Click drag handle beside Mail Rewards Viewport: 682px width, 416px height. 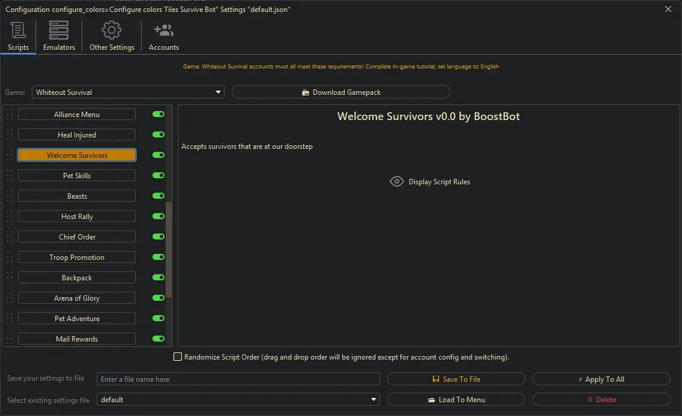10,339
